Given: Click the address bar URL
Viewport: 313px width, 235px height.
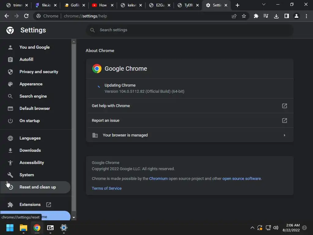Looking at the screenshot, I should point(86,16).
